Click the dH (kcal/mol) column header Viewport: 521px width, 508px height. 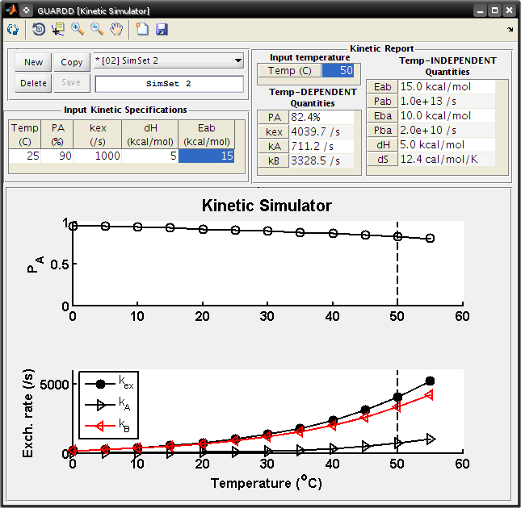tap(150, 135)
